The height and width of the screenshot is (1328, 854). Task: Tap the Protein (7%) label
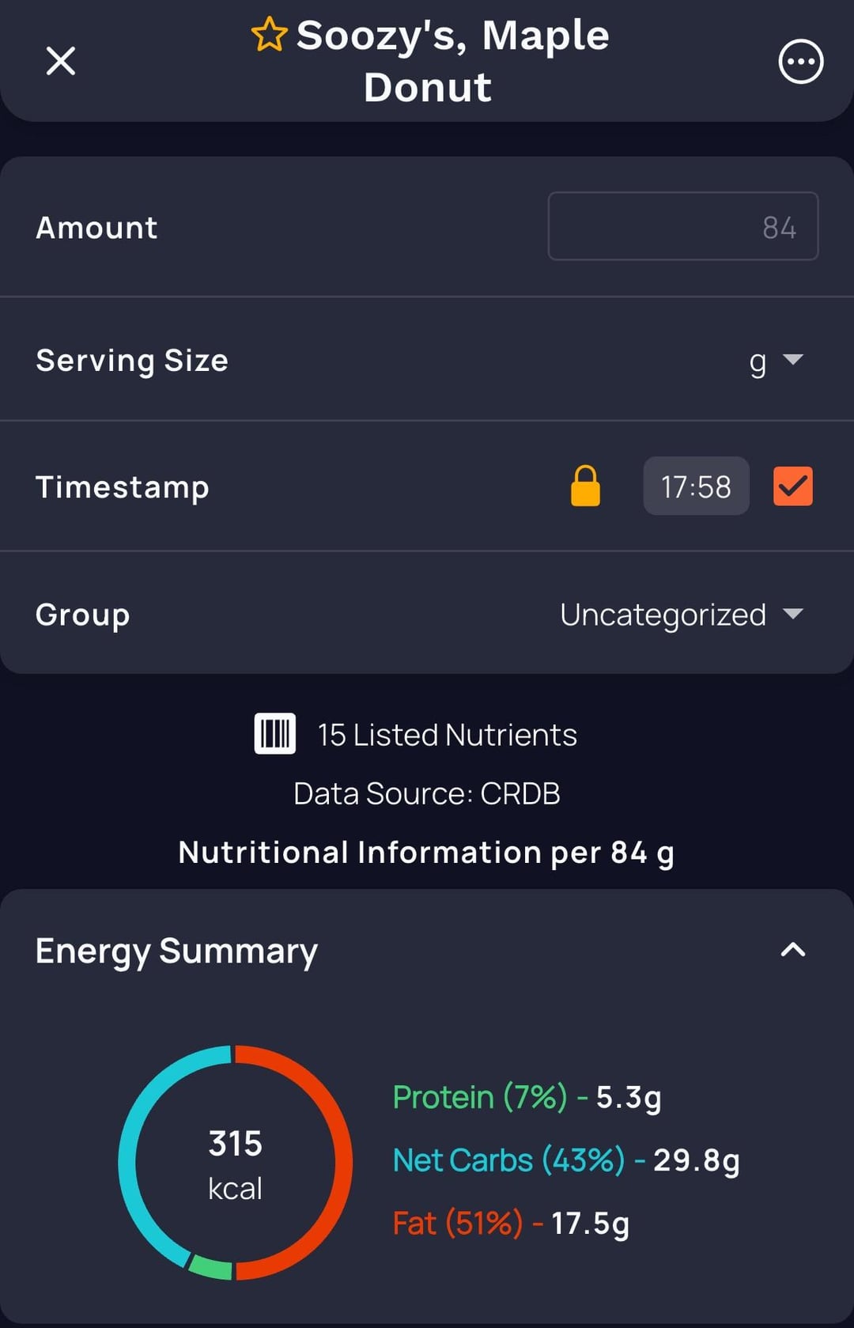[x=480, y=1097]
